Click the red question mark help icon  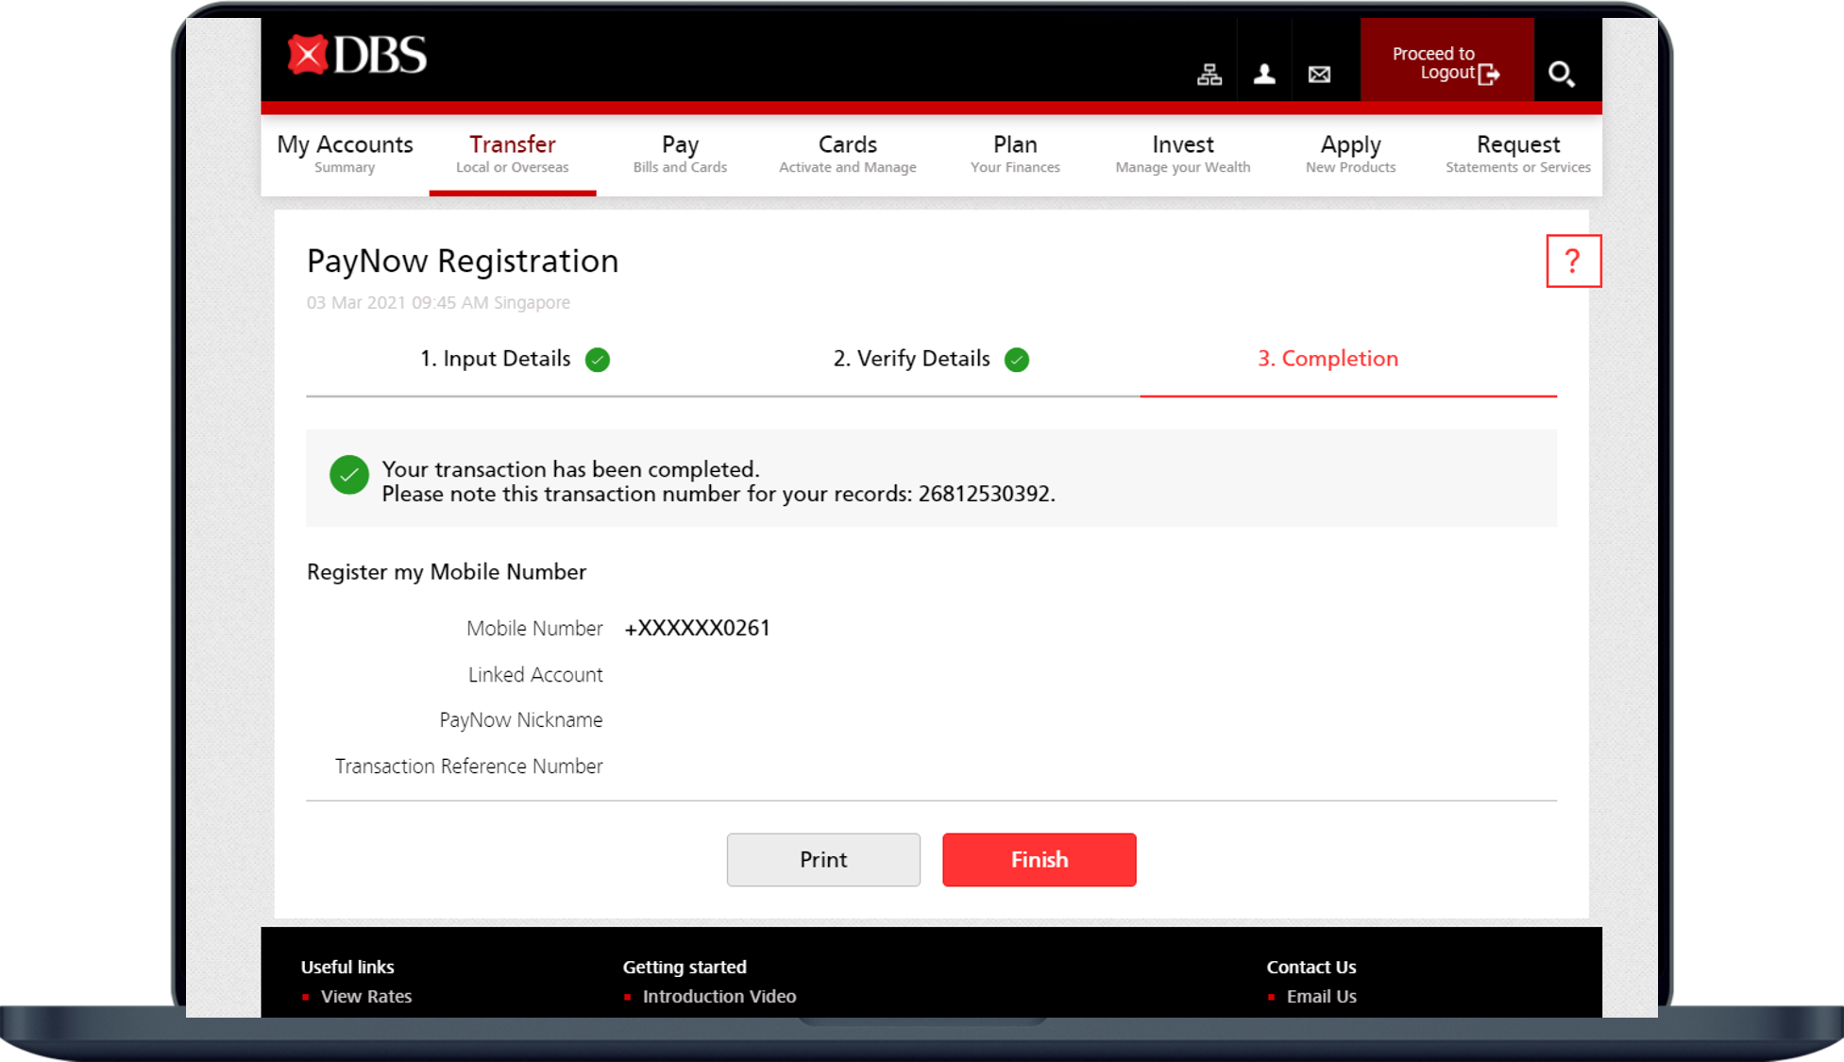1573,261
